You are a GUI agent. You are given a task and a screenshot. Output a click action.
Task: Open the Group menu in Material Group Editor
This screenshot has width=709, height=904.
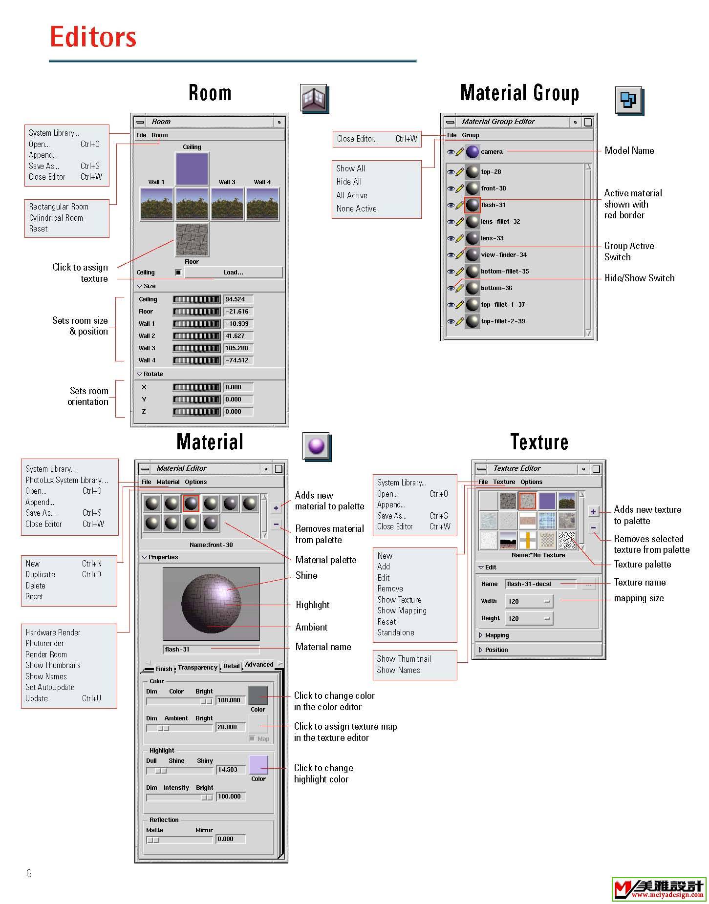click(x=471, y=135)
